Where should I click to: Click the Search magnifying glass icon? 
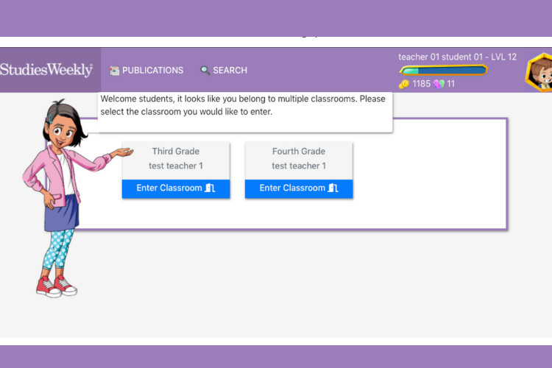[x=205, y=71]
